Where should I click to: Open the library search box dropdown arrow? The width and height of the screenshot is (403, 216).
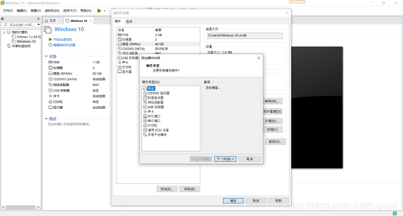tap(38, 24)
